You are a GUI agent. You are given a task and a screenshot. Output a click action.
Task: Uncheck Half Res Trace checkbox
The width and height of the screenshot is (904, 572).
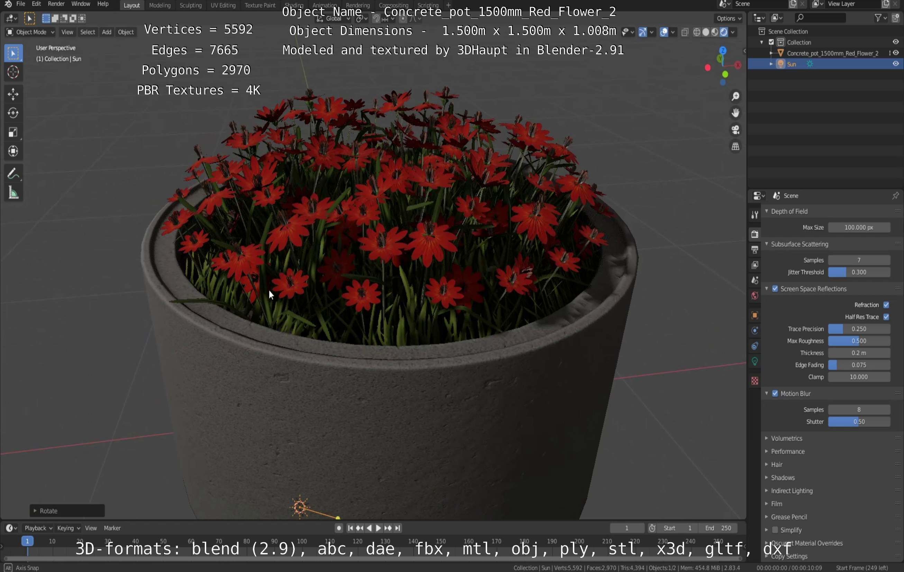point(886,317)
